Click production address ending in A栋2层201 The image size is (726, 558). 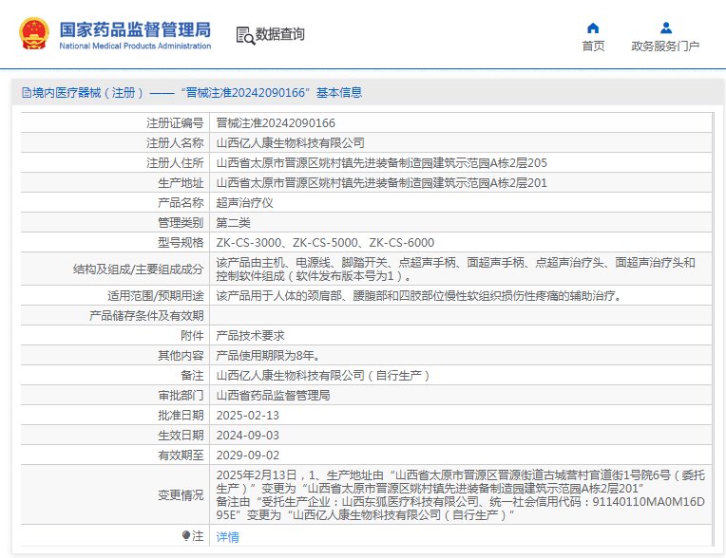381,182
